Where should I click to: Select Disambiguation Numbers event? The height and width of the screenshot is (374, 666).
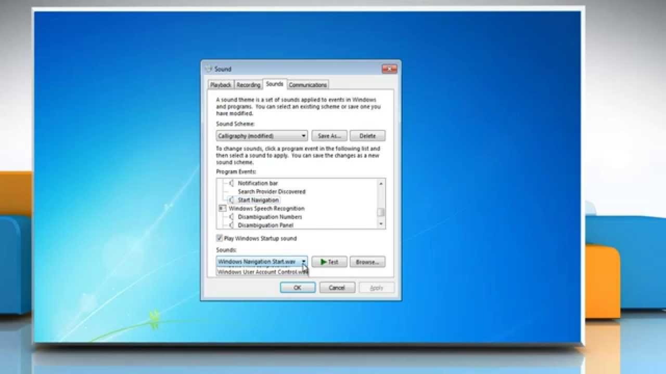tap(270, 217)
